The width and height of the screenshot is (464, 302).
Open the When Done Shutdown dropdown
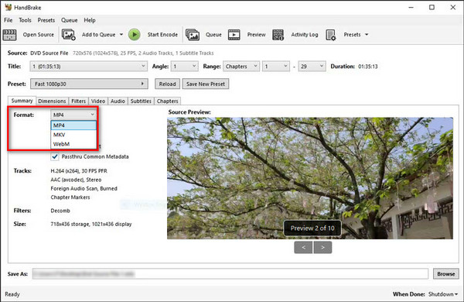click(x=443, y=294)
